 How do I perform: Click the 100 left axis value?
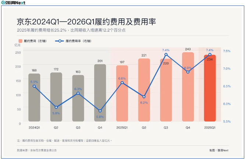[x=18, y=95]
